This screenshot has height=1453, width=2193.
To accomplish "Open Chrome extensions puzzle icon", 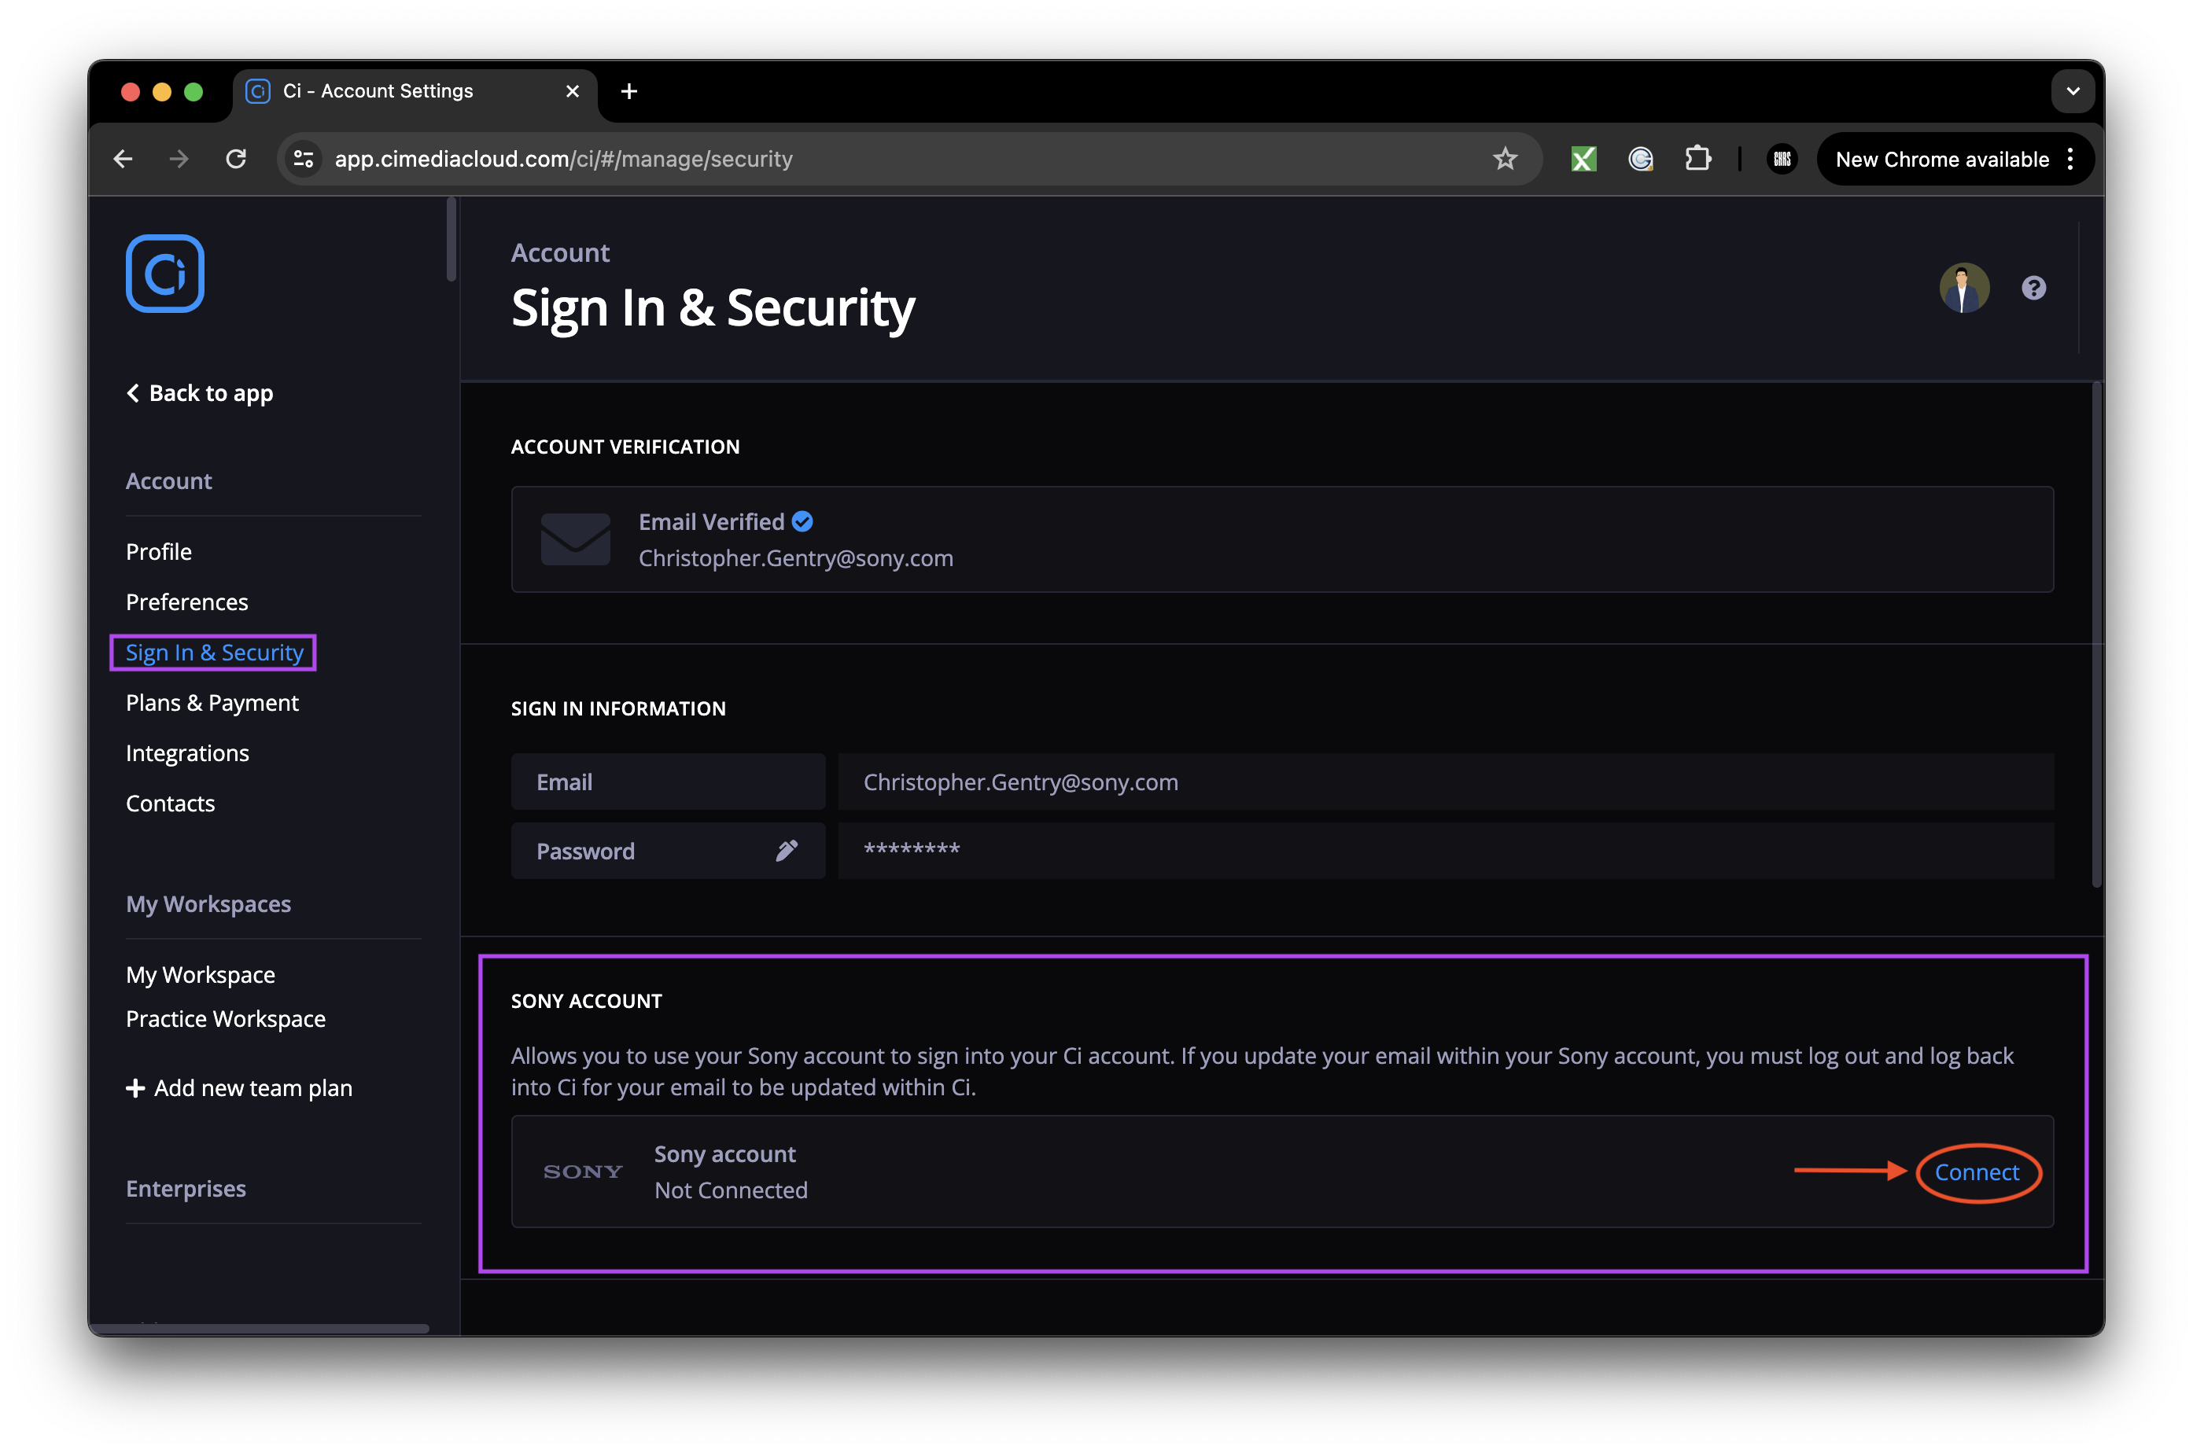I will pos(1697,159).
